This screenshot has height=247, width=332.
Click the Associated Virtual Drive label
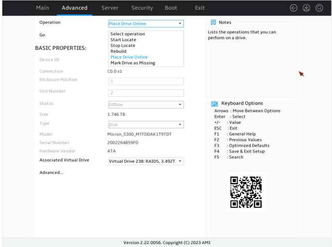(x=64, y=160)
